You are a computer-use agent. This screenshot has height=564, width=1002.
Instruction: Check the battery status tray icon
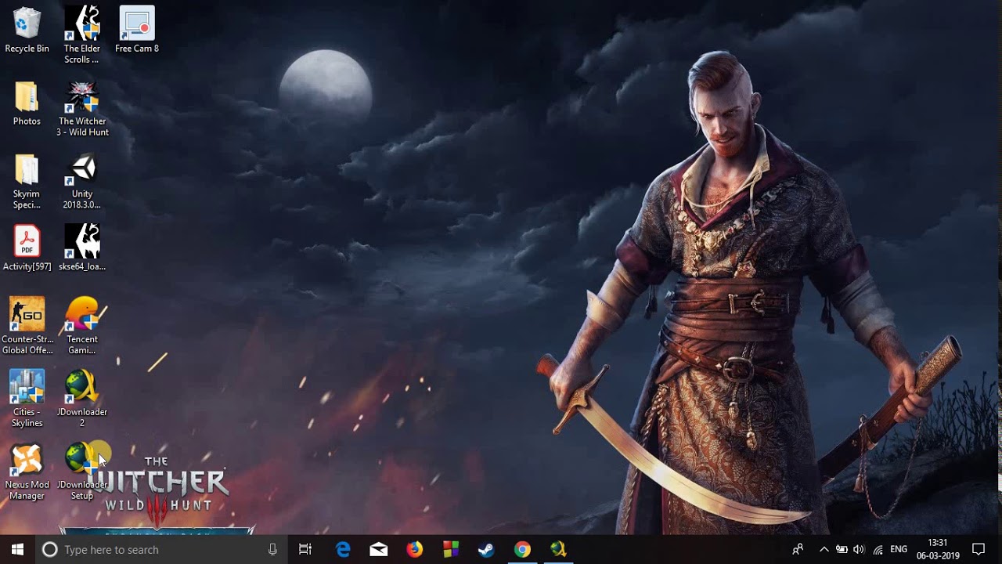[x=842, y=549]
